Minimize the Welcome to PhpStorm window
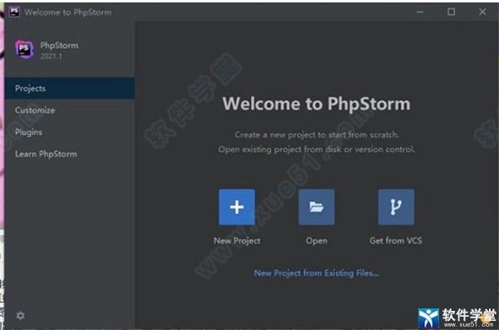This screenshot has height=330, width=499. pos(420,12)
